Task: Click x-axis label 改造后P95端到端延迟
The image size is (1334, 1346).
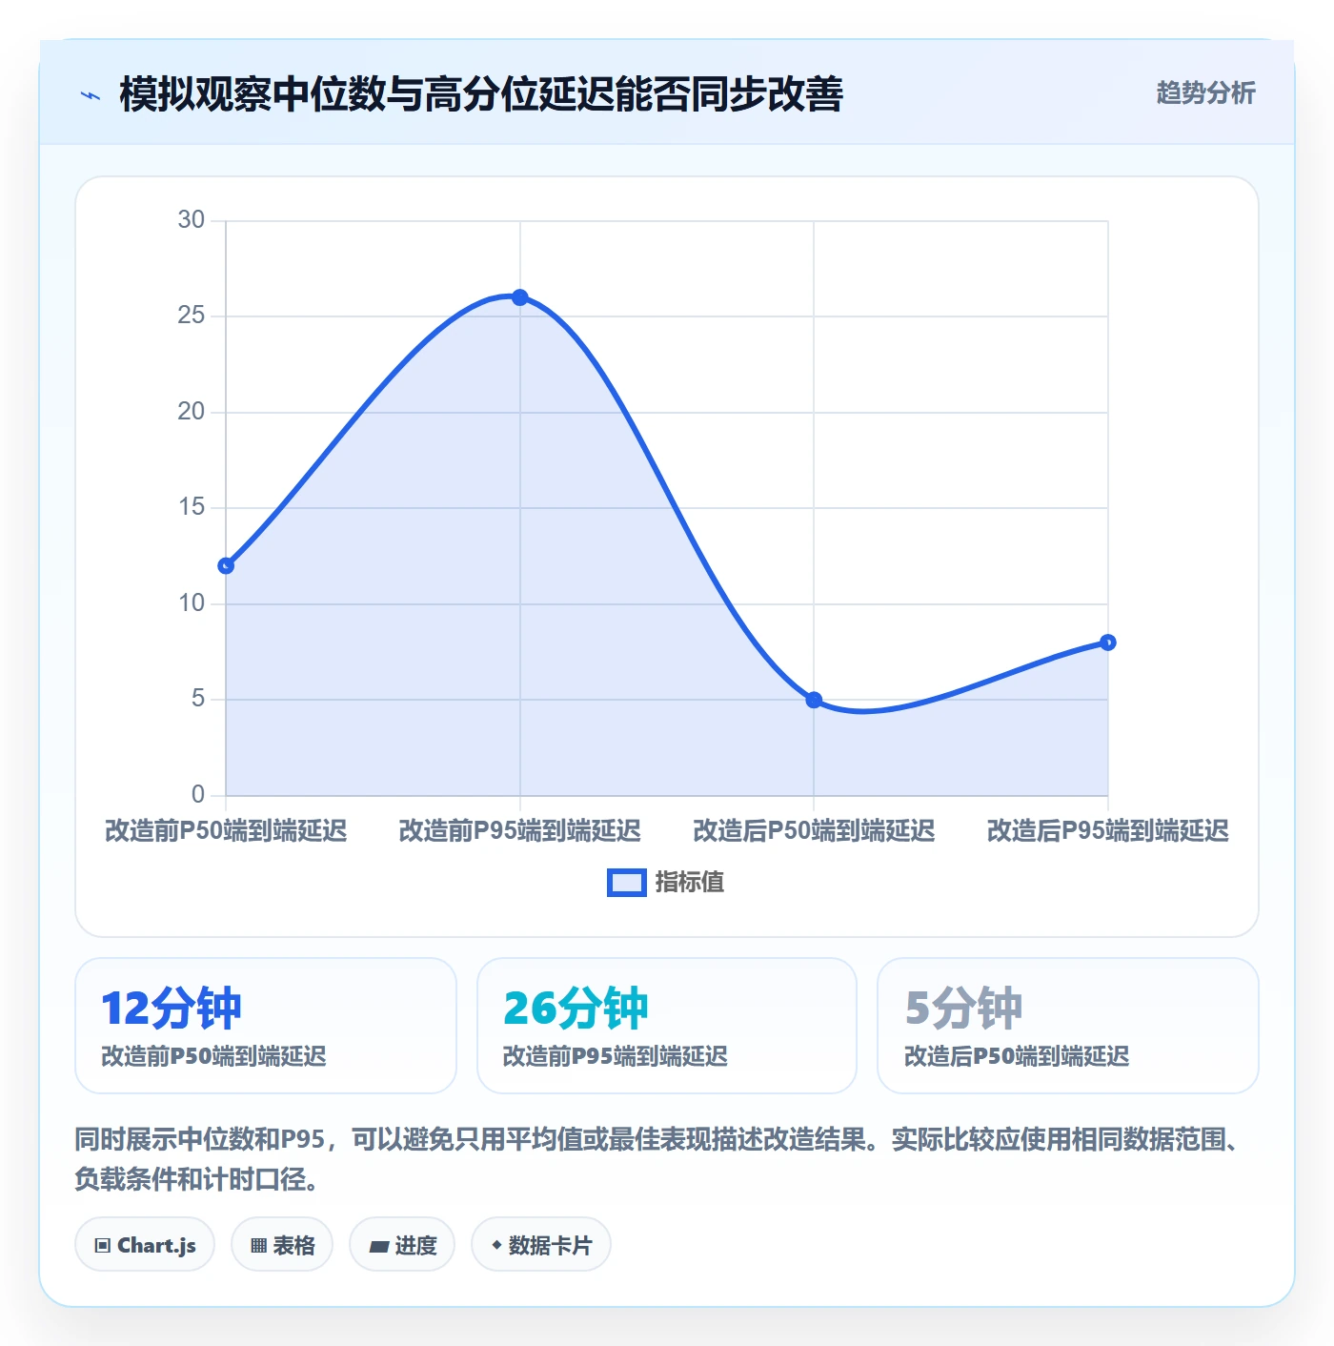Action: 1107,831
